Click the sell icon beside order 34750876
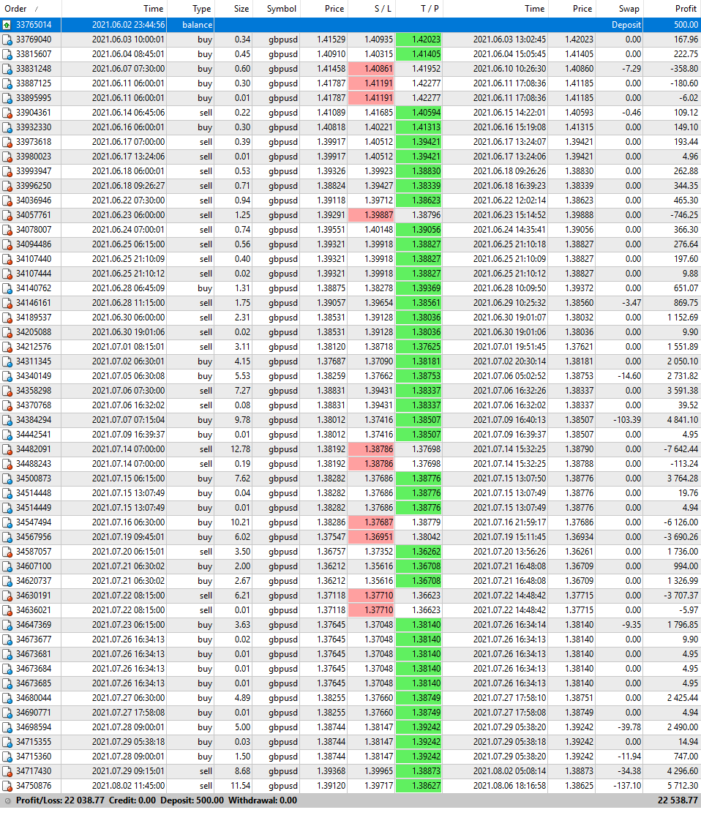 [7, 786]
